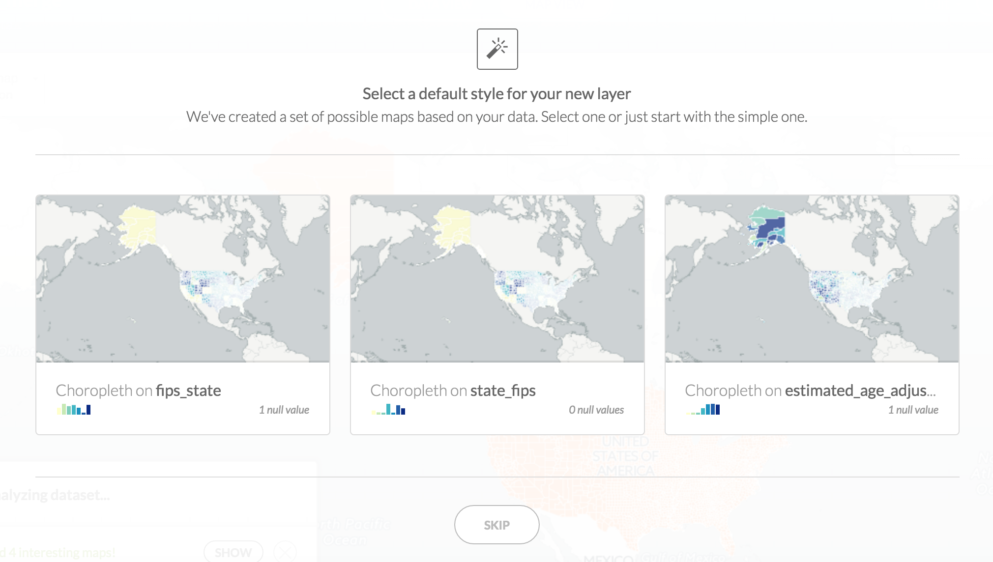Click the histogram under state_fips card
The height and width of the screenshot is (562, 993).
[x=388, y=409]
